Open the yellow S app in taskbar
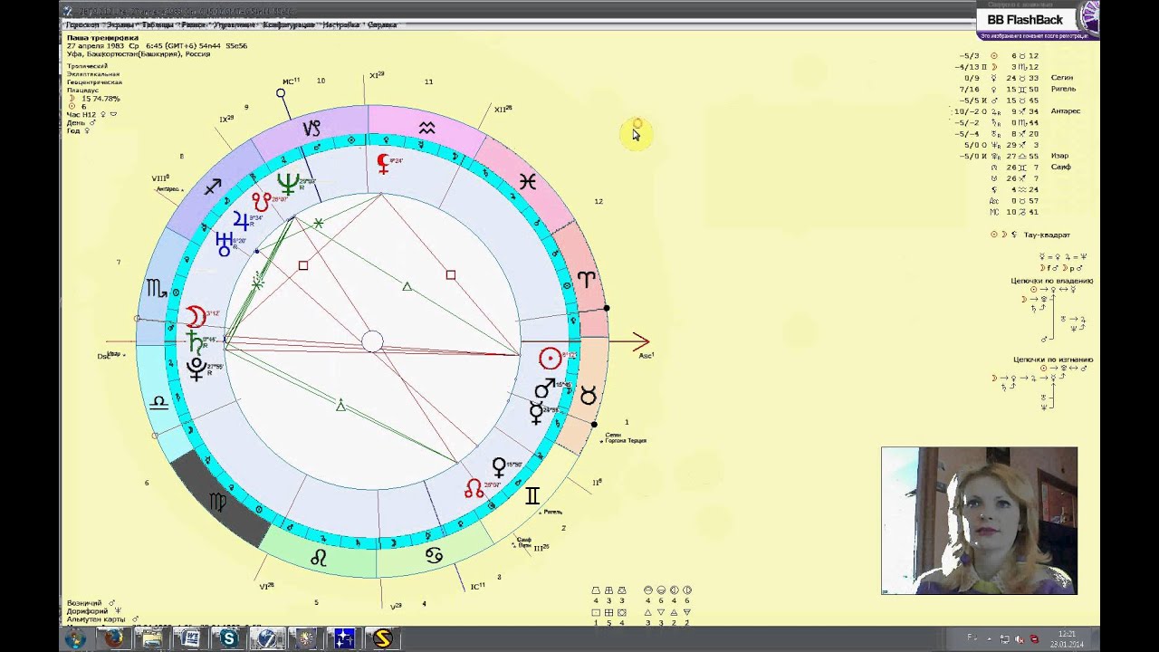Screen dimensions: 1159x652 tap(383, 639)
